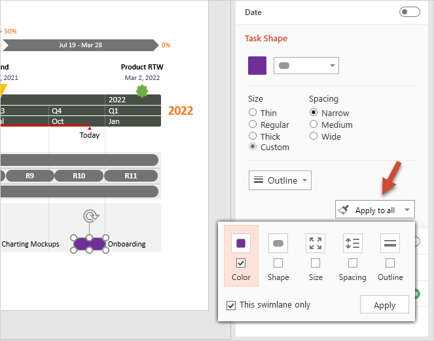Expand Apply to all dropdown arrow

407,210
